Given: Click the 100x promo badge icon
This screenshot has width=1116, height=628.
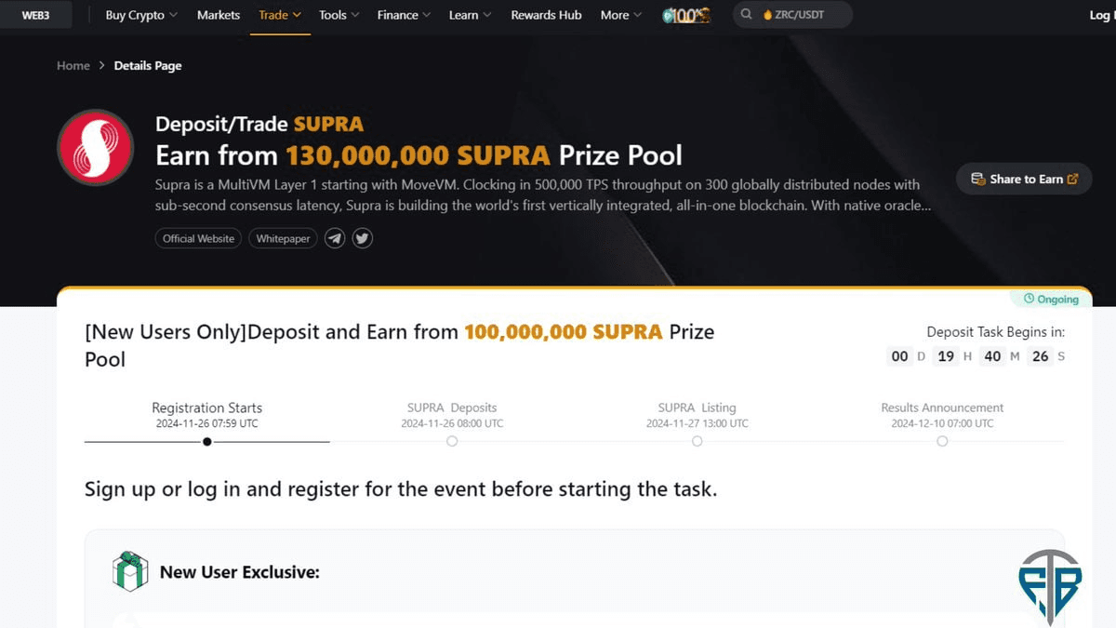Looking at the screenshot, I should click(686, 15).
